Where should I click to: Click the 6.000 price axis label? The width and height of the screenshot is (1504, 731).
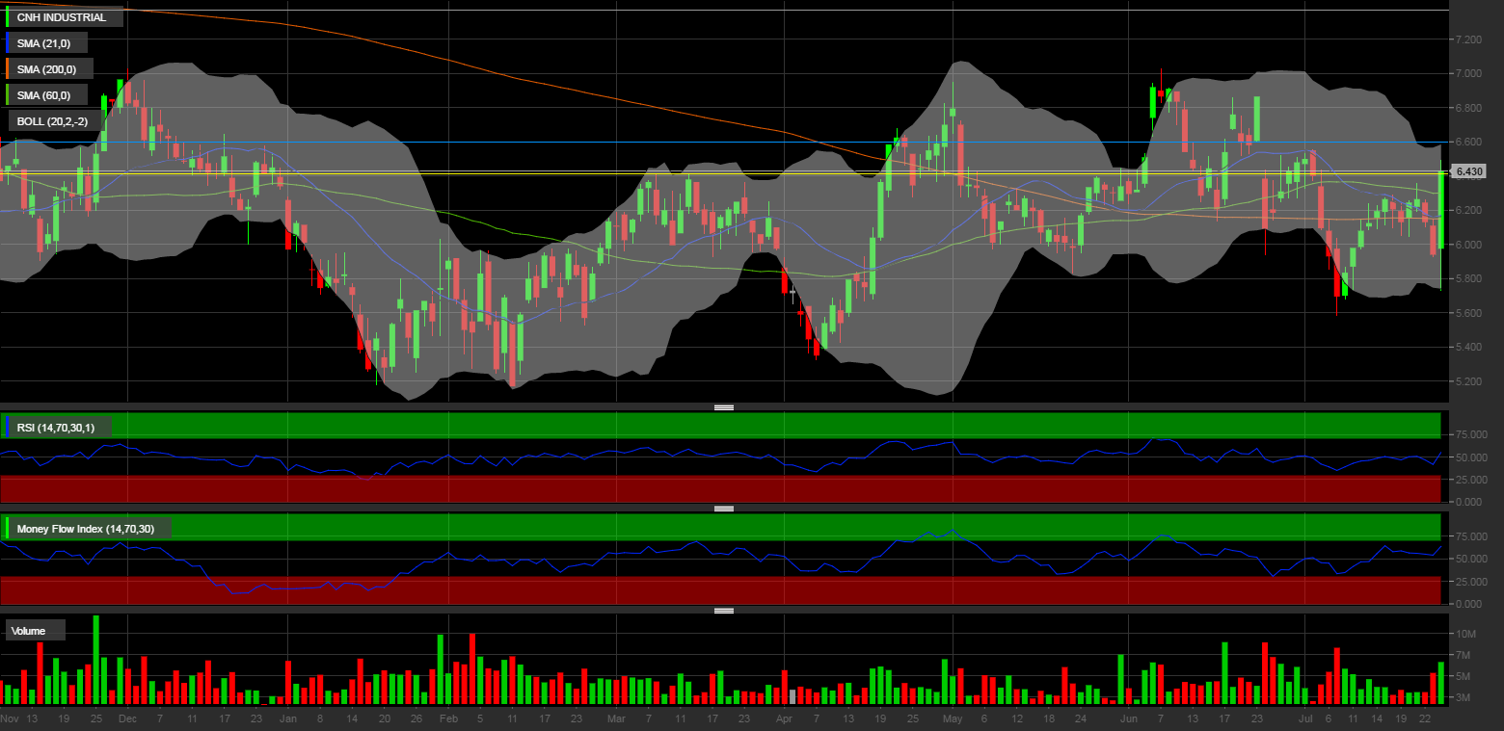(1467, 245)
